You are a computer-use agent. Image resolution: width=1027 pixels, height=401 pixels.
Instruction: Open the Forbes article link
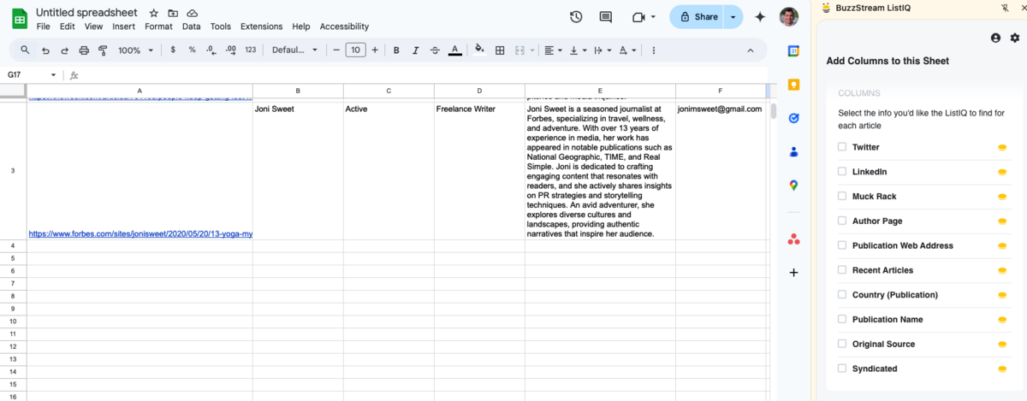[x=140, y=233]
